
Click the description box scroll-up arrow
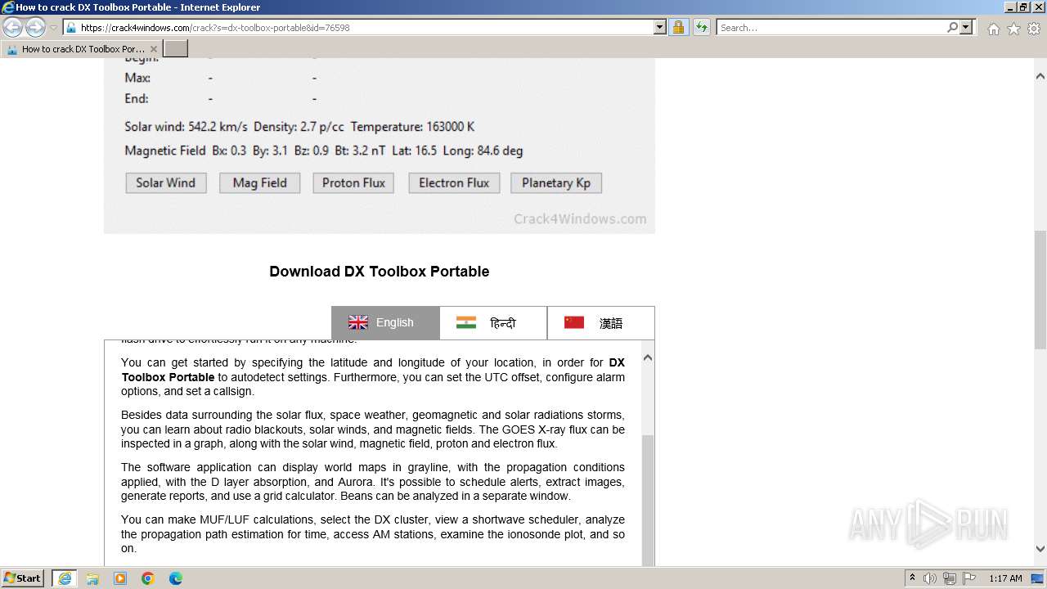click(x=648, y=357)
